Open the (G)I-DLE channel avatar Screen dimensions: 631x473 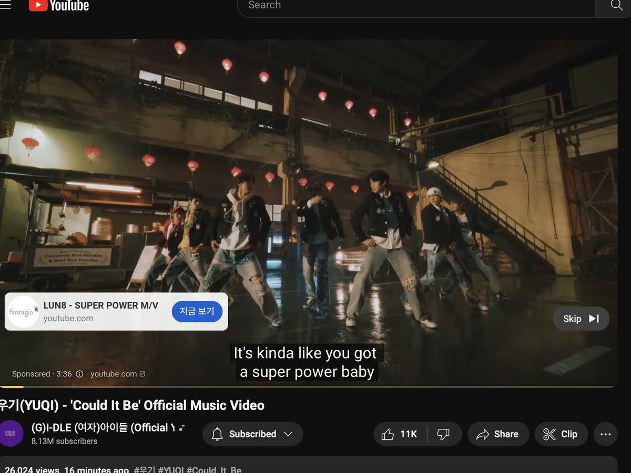[x=11, y=434]
